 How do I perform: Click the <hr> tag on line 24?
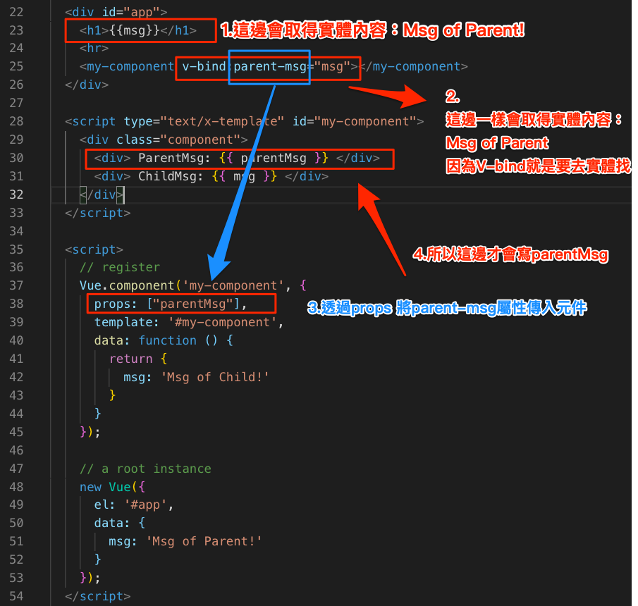(x=94, y=49)
